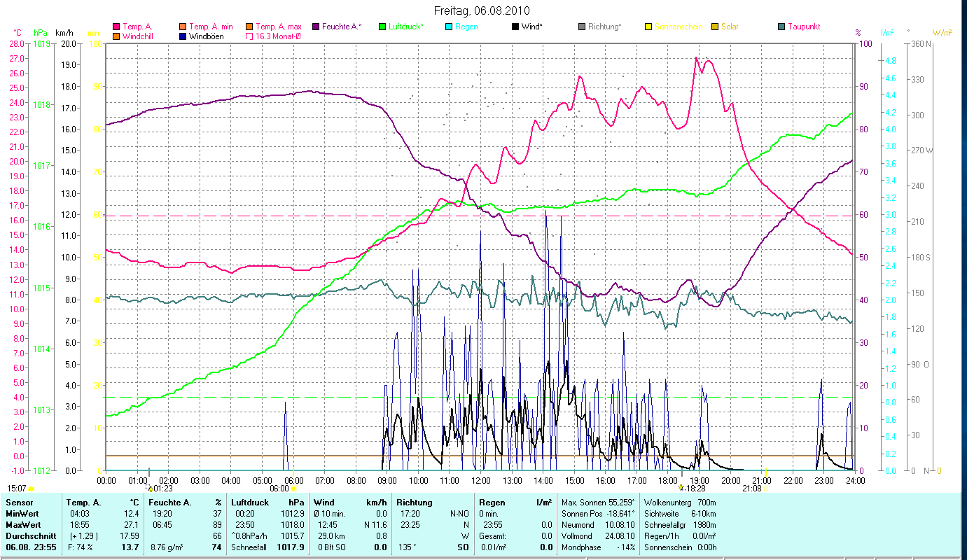Click the Regen cyan legend icon
This screenshot has width=967, height=560.
point(449,27)
